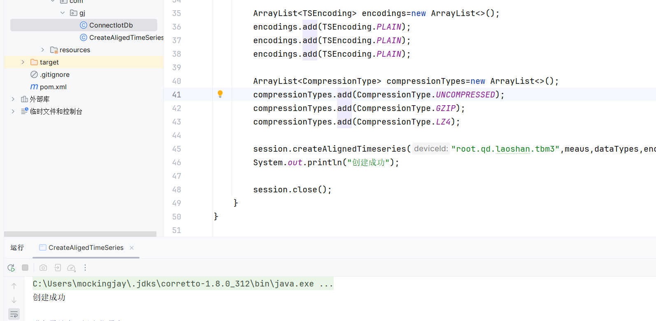Click the java.exe command line in console
This screenshot has width=656, height=321.
click(183, 284)
